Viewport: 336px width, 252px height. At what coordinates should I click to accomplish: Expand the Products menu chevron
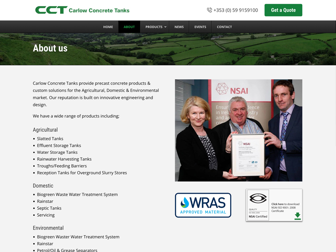click(x=165, y=27)
